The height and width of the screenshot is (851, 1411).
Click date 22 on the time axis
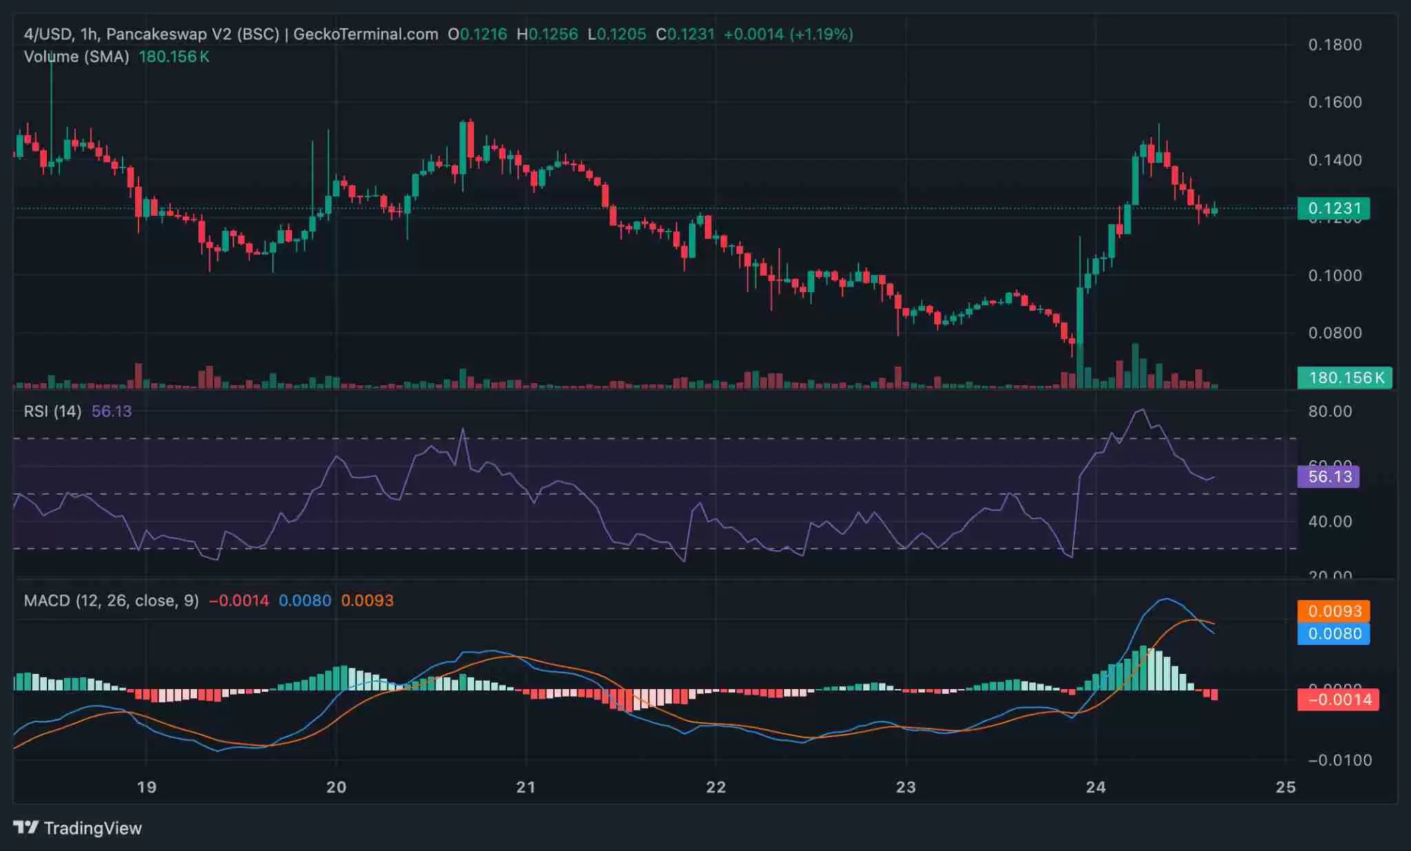(x=716, y=787)
